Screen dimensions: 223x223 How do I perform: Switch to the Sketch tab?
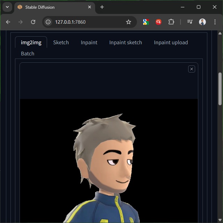[61, 43]
